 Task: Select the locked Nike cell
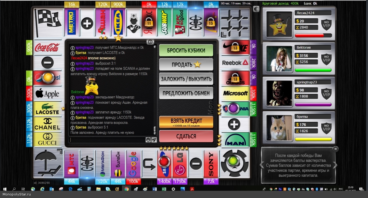pos(235,47)
